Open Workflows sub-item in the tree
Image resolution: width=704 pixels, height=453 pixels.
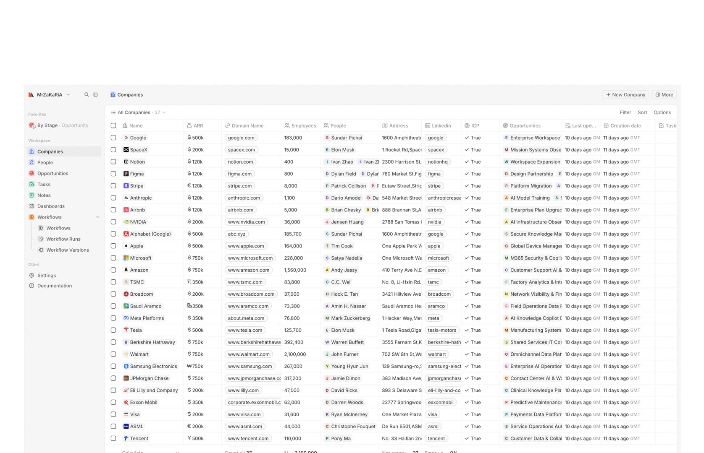58,228
